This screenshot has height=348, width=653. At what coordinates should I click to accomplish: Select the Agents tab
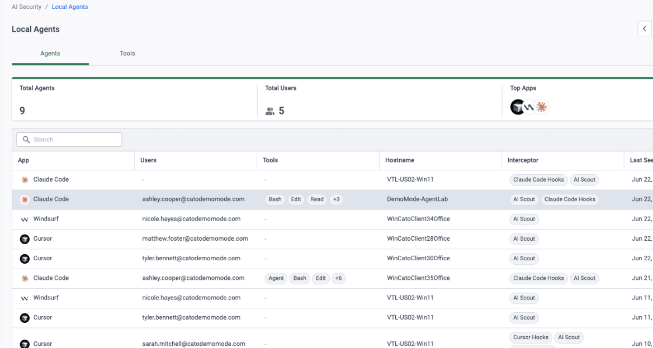[50, 53]
